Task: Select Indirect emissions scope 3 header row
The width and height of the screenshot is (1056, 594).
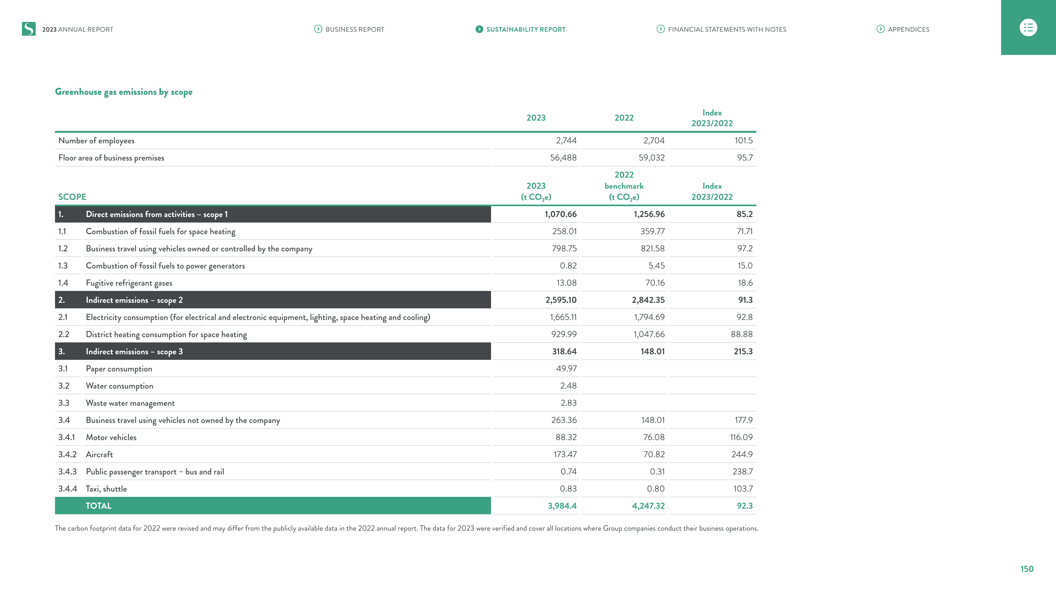Action: (273, 352)
